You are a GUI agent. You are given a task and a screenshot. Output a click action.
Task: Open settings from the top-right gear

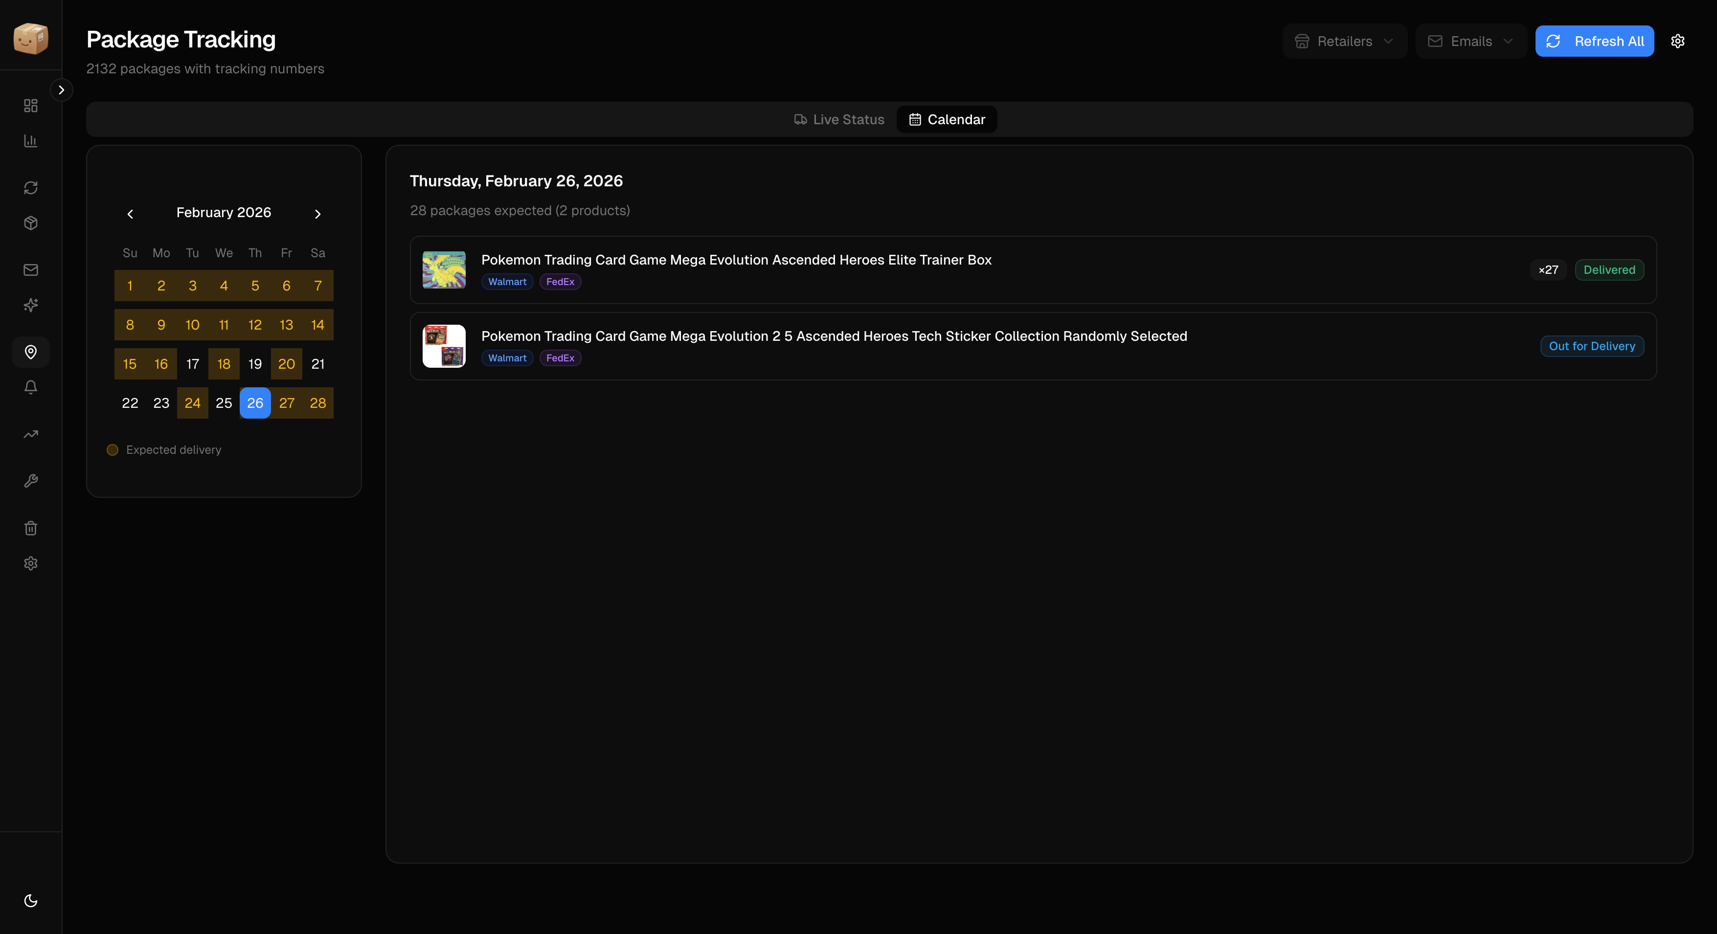(x=1678, y=41)
